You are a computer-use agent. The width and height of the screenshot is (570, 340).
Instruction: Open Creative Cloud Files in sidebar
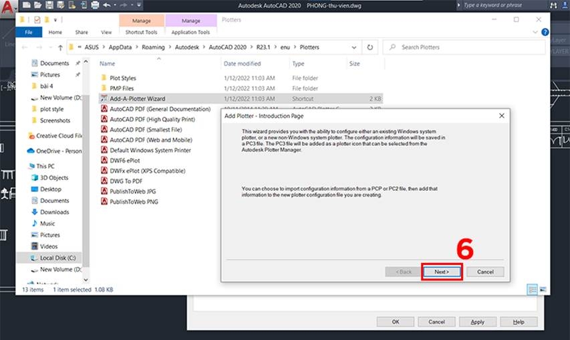pyautogui.click(x=59, y=136)
